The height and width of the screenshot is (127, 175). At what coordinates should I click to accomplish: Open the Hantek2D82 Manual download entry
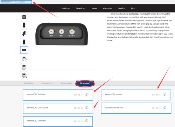click(136, 95)
